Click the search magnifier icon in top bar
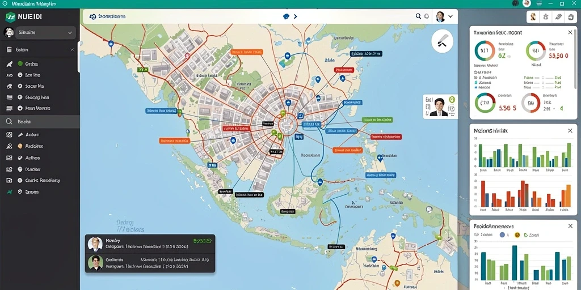Image resolution: width=581 pixels, height=290 pixels. (418, 16)
